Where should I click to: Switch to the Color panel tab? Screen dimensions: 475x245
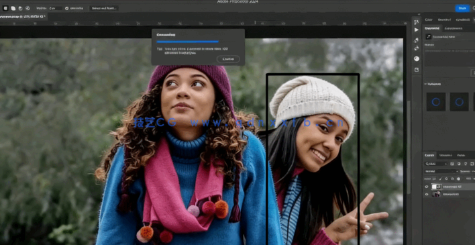[428, 19]
